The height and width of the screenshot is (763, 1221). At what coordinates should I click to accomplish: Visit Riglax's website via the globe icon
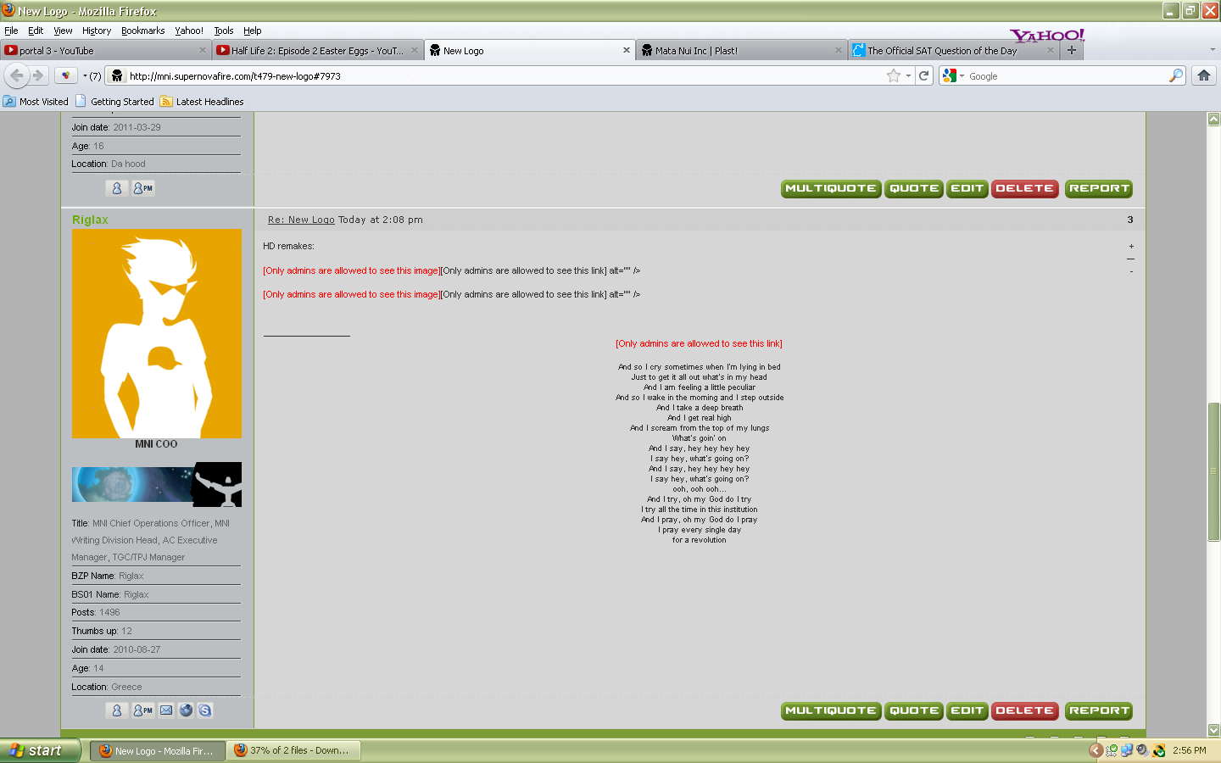pos(185,710)
